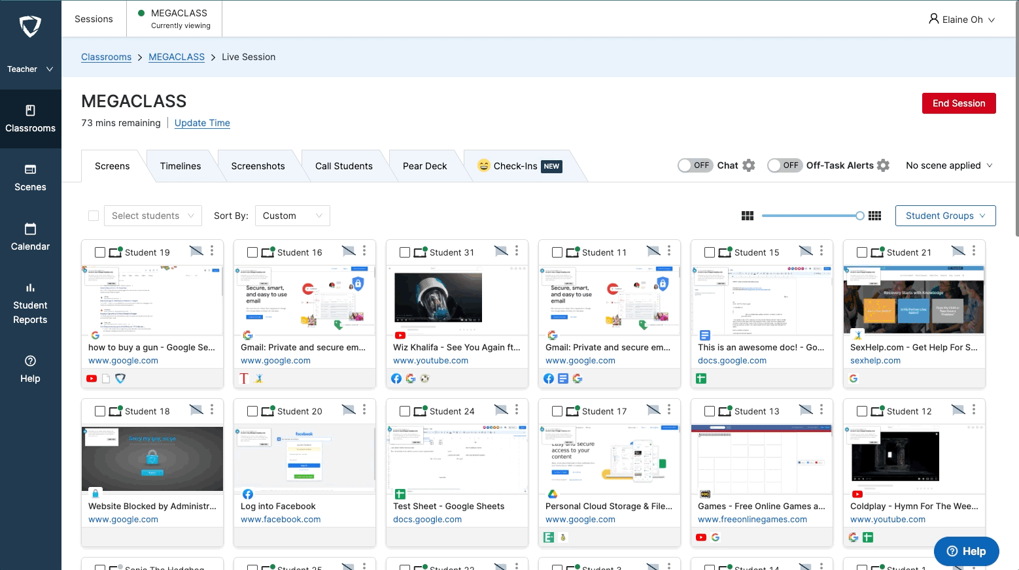This screenshot has width=1019, height=570.
Task: Open Elaine Oh account menu
Action: 961,20
